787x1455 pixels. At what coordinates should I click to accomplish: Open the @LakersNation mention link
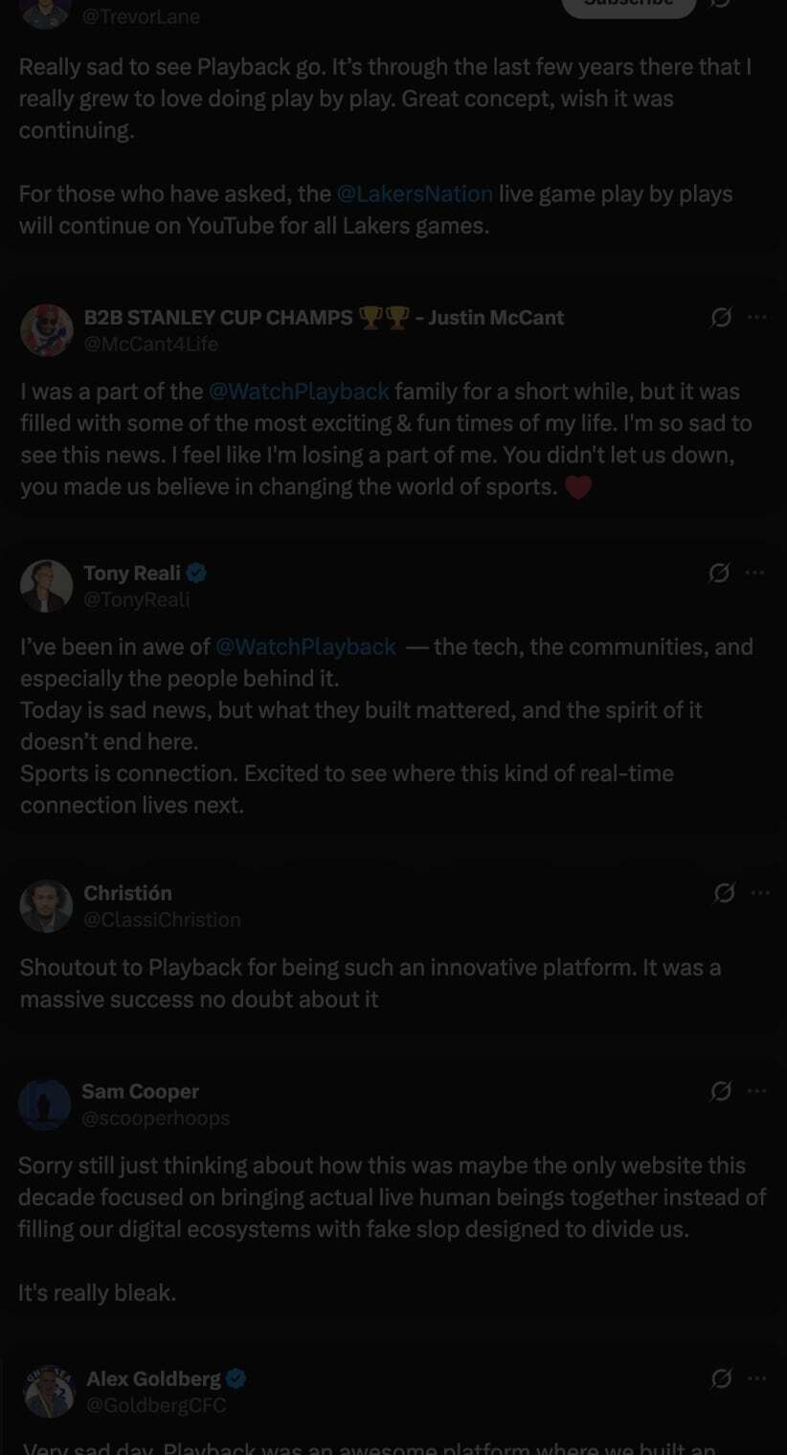click(x=415, y=194)
